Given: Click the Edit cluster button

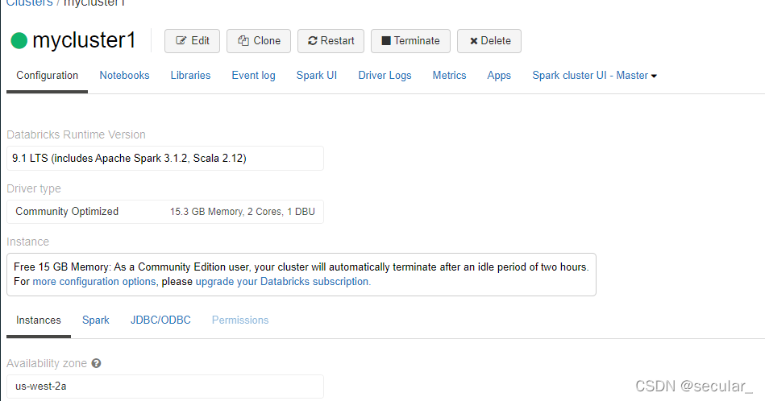Looking at the screenshot, I should coord(192,41).
